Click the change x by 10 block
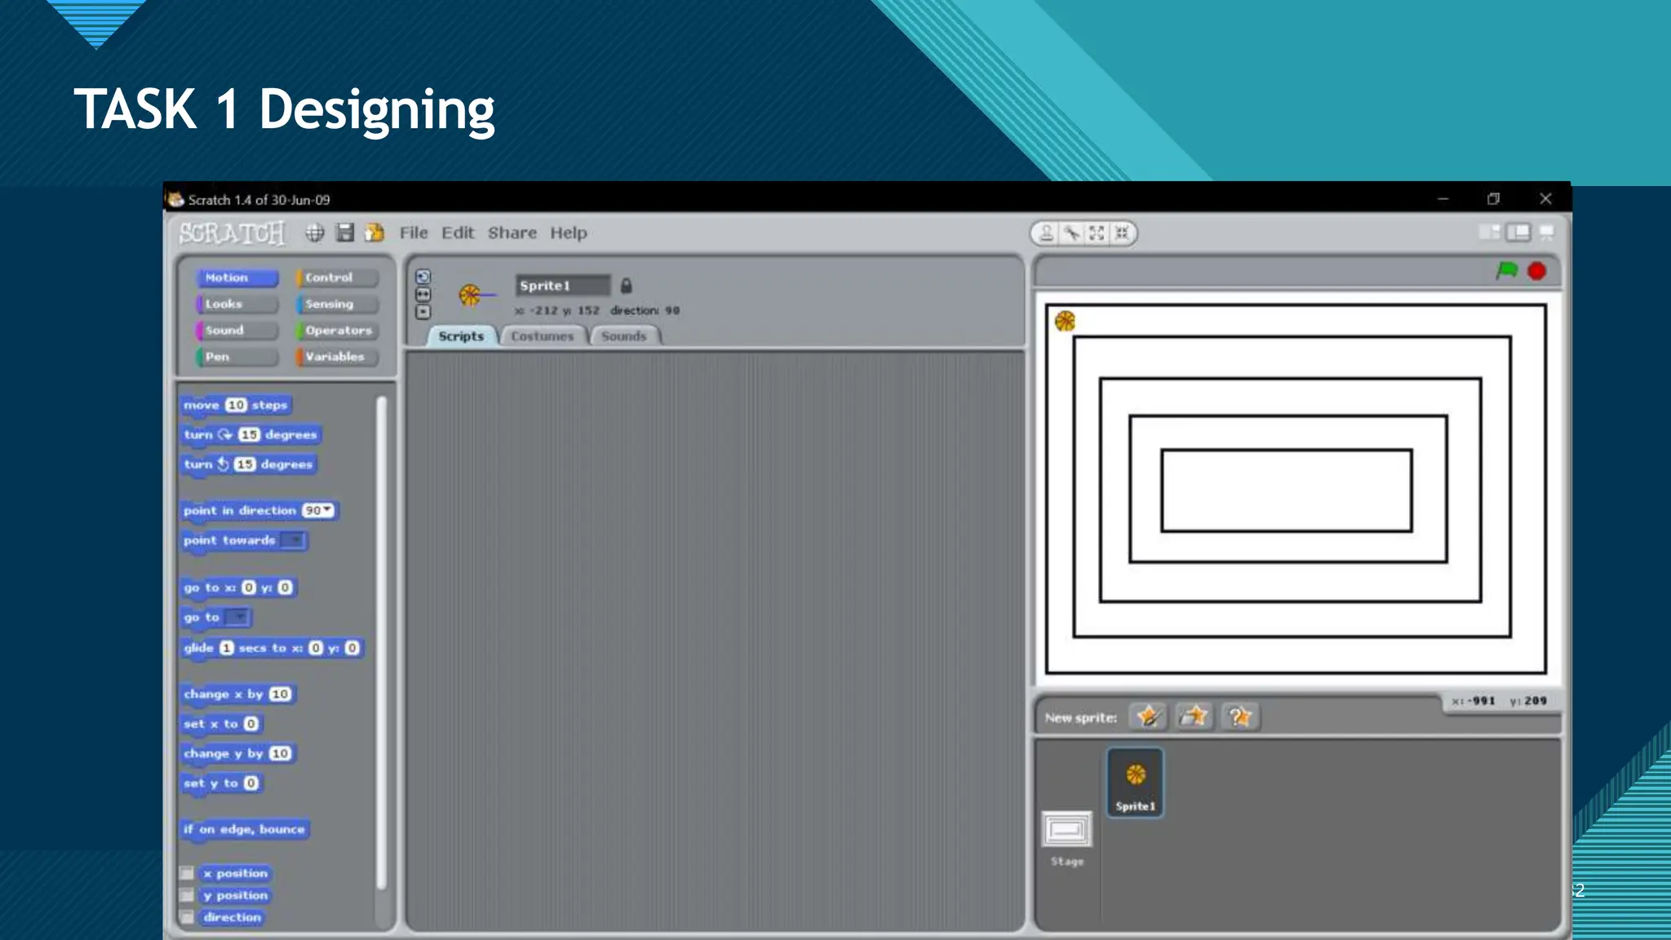The height and width of the screenshot is (940, 1671). (237, 694)
